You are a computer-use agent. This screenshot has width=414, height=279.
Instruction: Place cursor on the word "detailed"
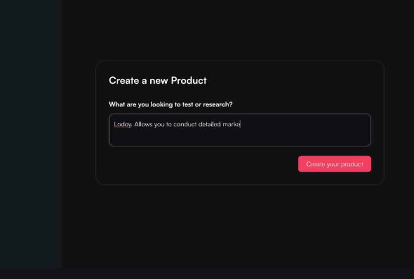(x=209, y=124)
